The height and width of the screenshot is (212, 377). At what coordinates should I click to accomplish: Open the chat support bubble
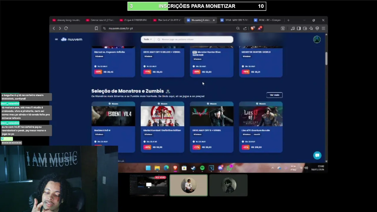317,155
